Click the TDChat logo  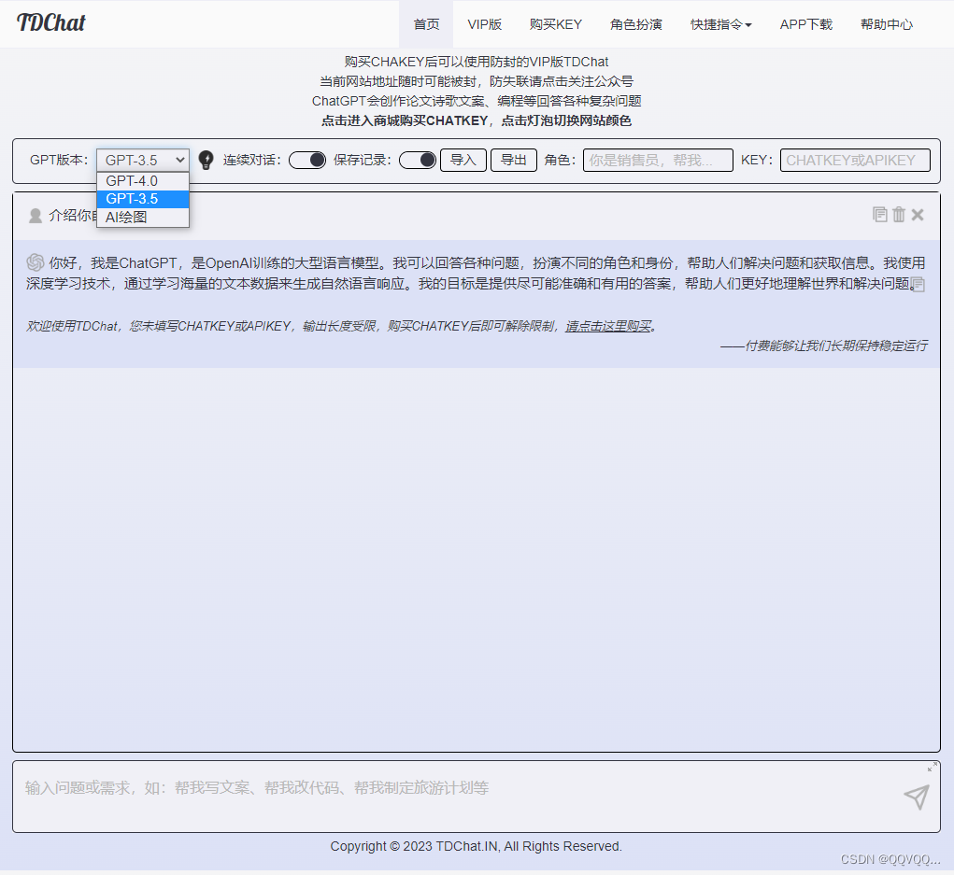pos(51,22)
